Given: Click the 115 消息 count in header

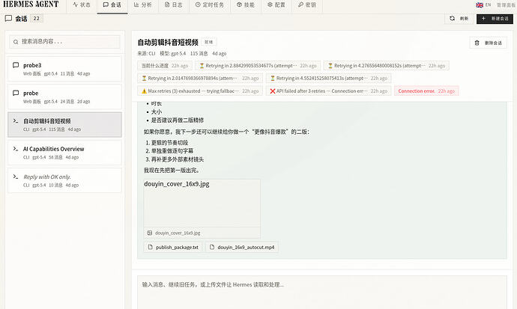Looking at the screenshot, I should pyautogui.click(x=199, y=53).
